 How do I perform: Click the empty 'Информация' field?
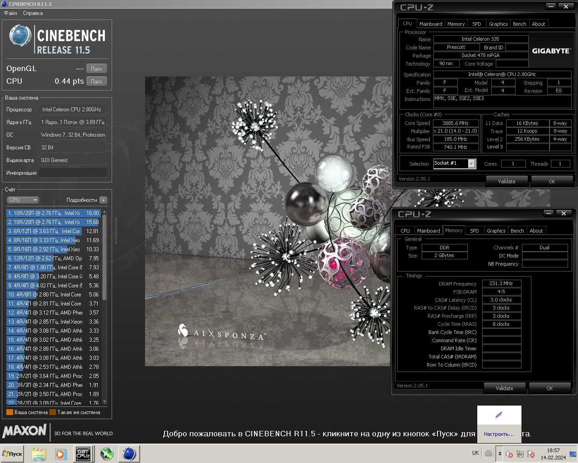(x=73, y=173)
